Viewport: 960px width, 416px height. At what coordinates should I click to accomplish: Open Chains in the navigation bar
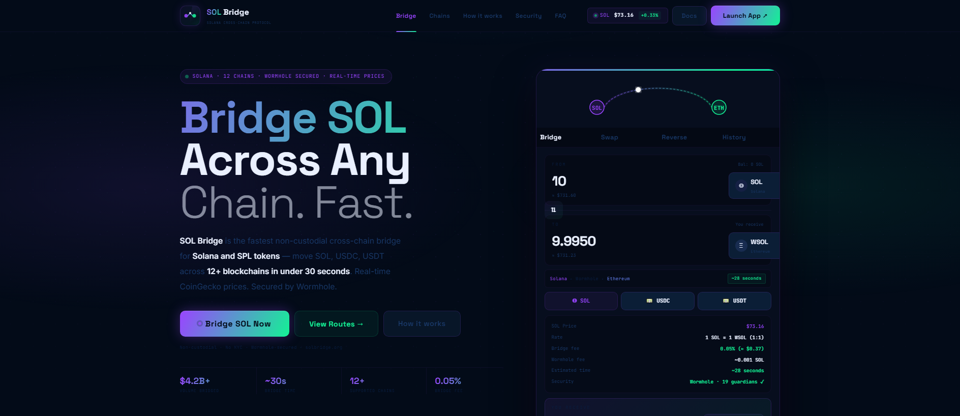[439, 16]
